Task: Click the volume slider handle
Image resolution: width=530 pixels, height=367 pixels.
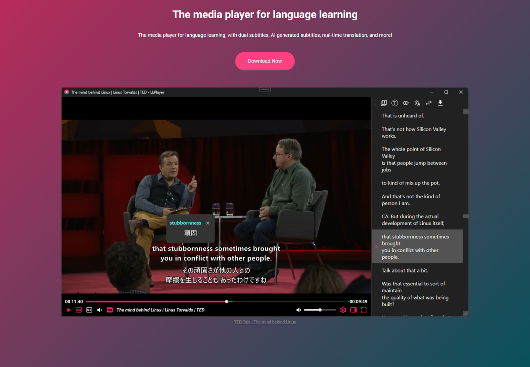Action: coord(320,310)
